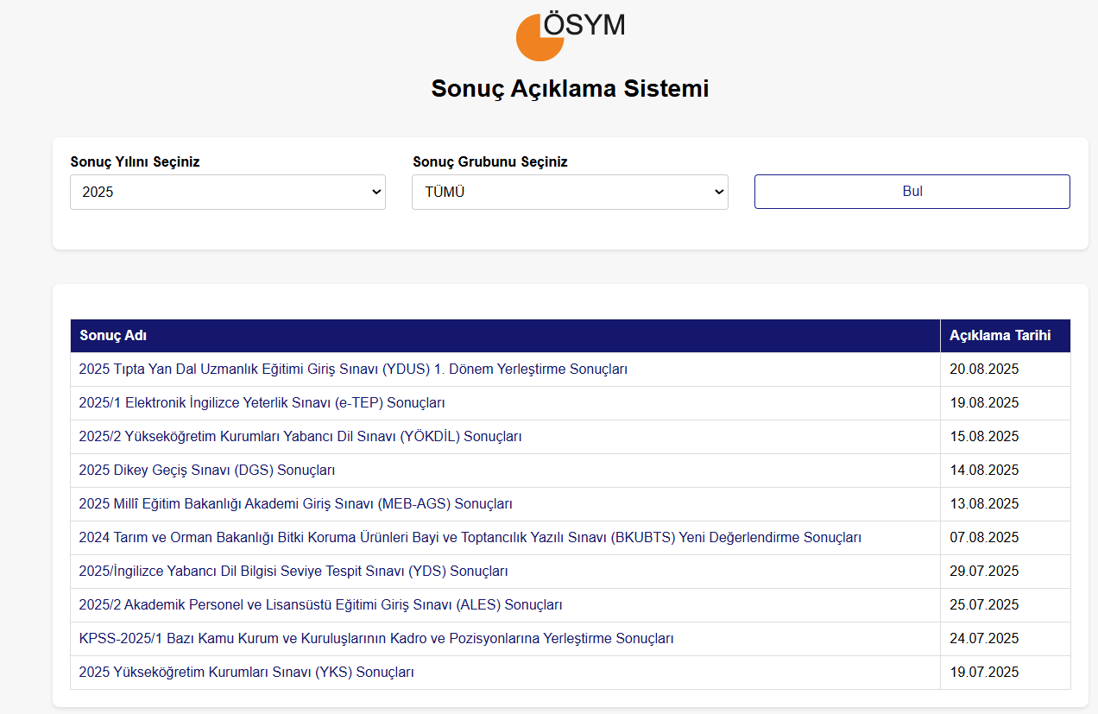Click the Sonuç Açıklama Sistemi page title
Viewport: 1098px width, 714px height.
coord(570,89)
